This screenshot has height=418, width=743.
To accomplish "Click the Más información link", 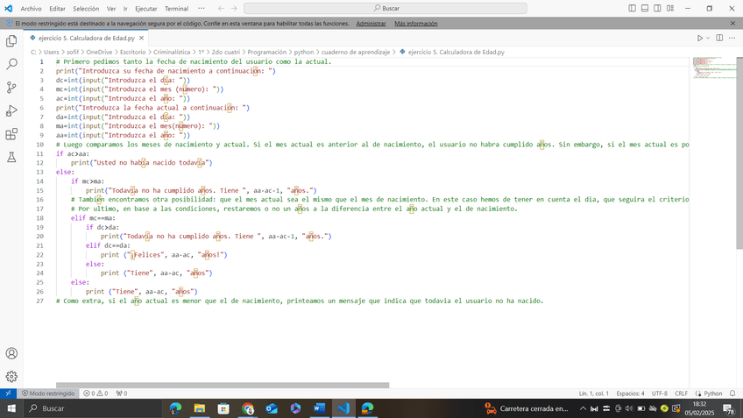I will coord(416,24).
